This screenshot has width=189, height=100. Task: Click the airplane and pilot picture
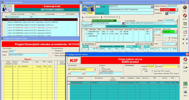click(x=88, y=8)
